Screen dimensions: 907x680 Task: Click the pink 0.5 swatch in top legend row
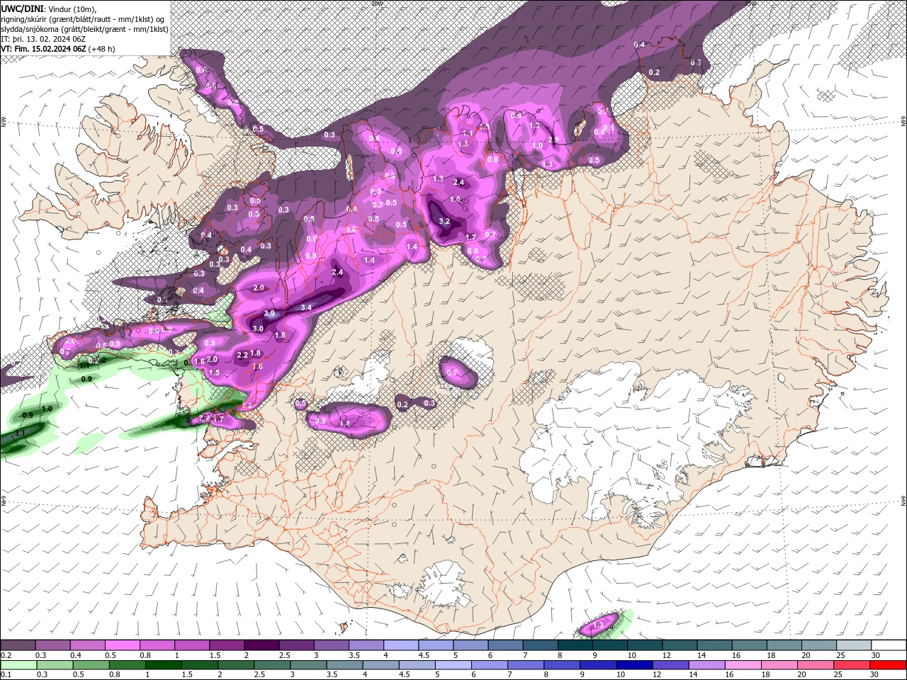pyautogui.click(x=122, y=645)
